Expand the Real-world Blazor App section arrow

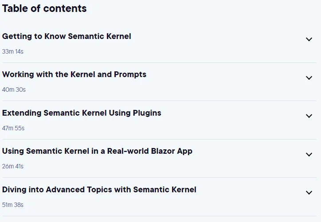point(309,154)
